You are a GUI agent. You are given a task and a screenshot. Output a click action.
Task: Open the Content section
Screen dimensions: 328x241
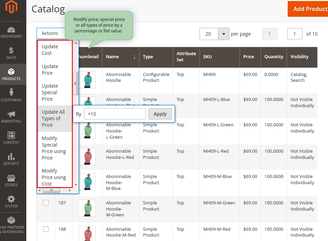(x=12, y=138)
